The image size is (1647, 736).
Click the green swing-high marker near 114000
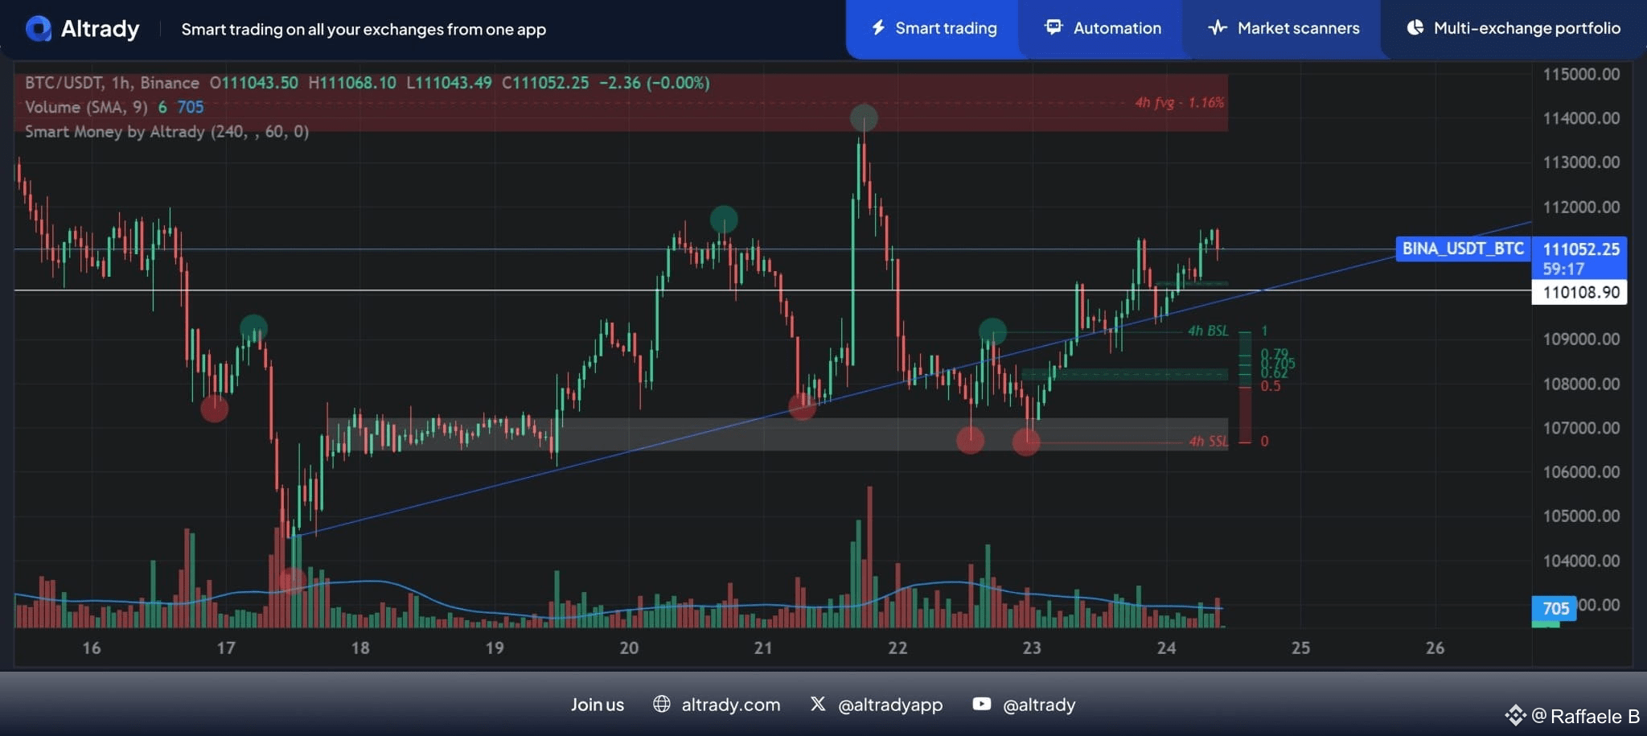coord(864,118)
